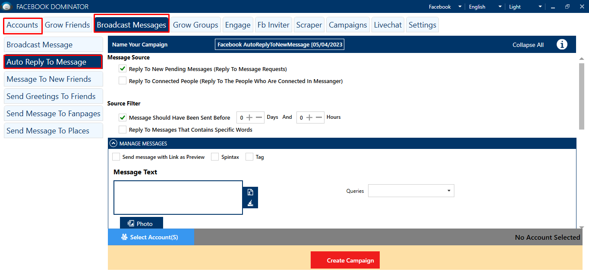Open the Grow Friends tab
Viewport: 589px width, 272px height.
click(x=67, y=25)
